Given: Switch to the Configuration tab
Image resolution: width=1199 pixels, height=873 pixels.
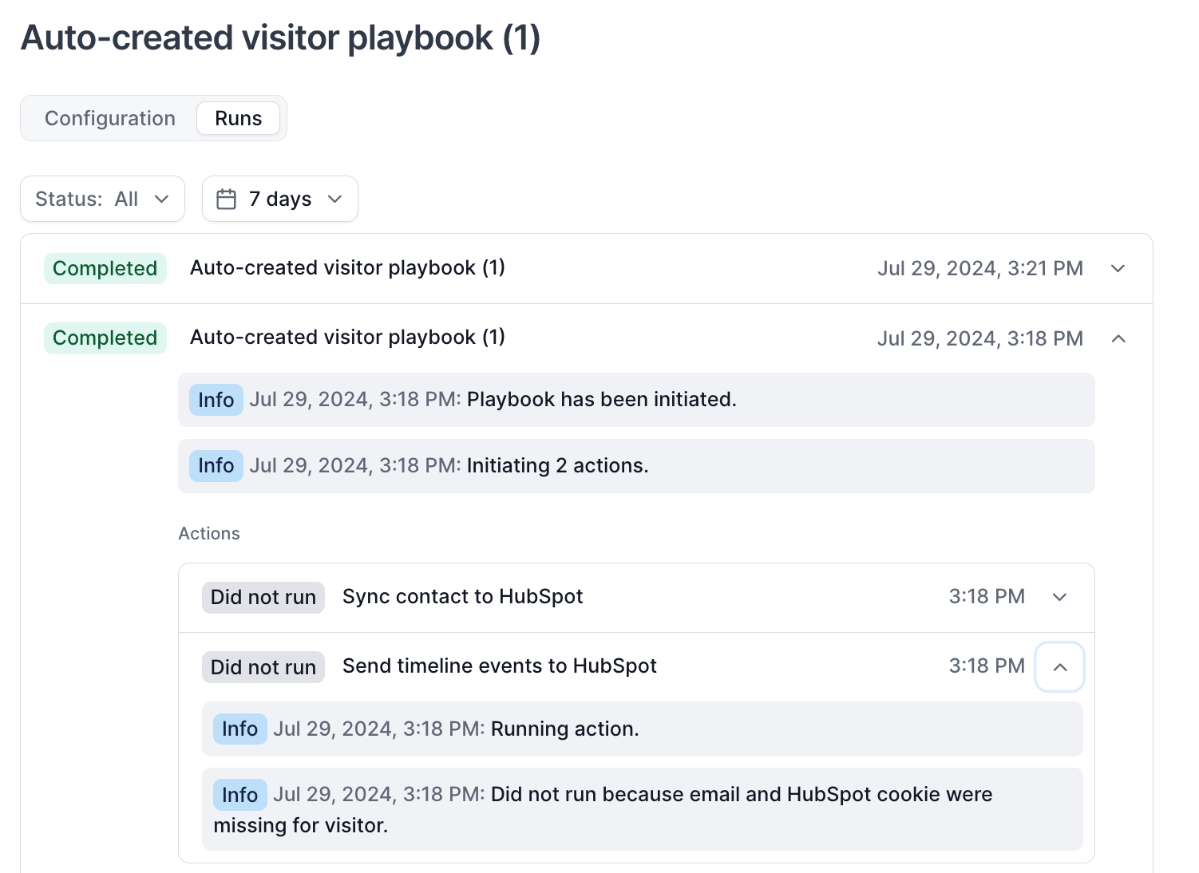Looking at the screenshot, I should [x=109, y=118].
